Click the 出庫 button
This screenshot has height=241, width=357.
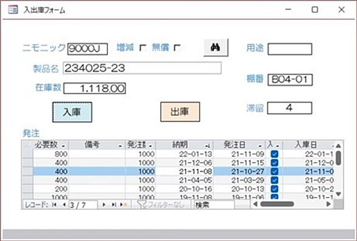click(180, 112)
